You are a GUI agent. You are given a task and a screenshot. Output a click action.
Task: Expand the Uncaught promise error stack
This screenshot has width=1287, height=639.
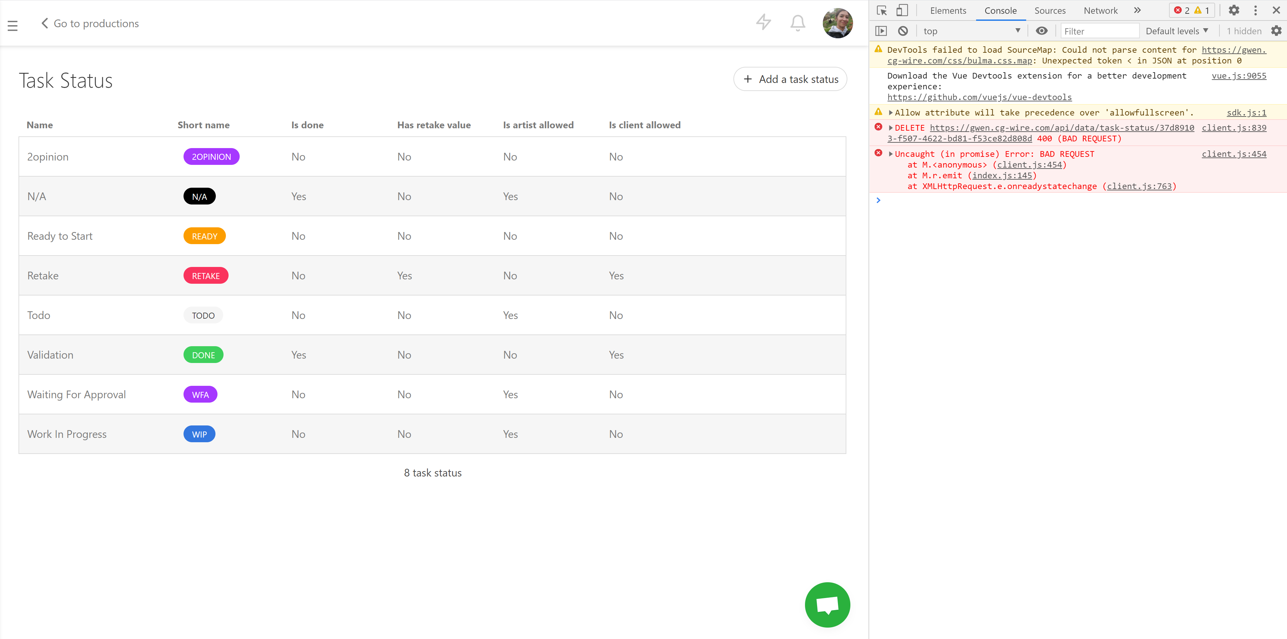coord(891,154)
